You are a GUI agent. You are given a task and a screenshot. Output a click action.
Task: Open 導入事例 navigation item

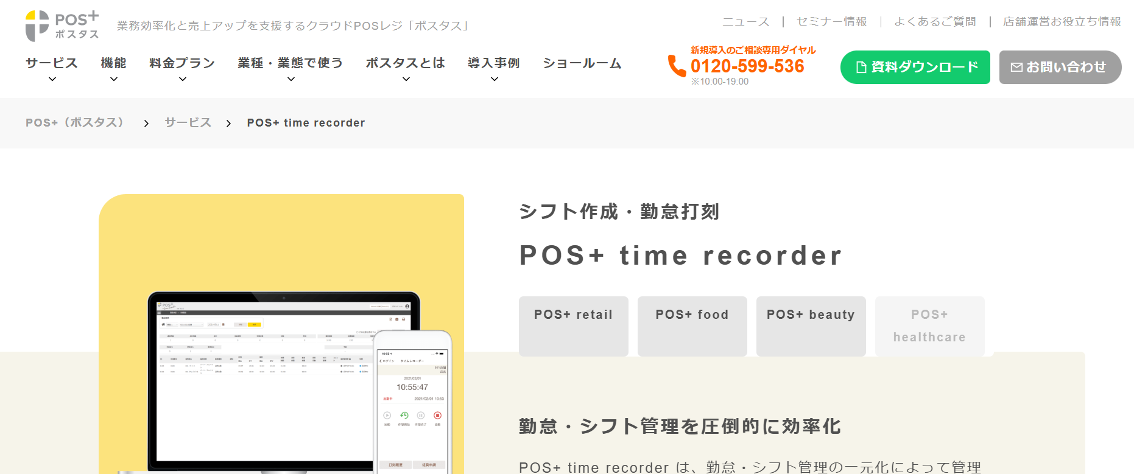coord(494,63)
